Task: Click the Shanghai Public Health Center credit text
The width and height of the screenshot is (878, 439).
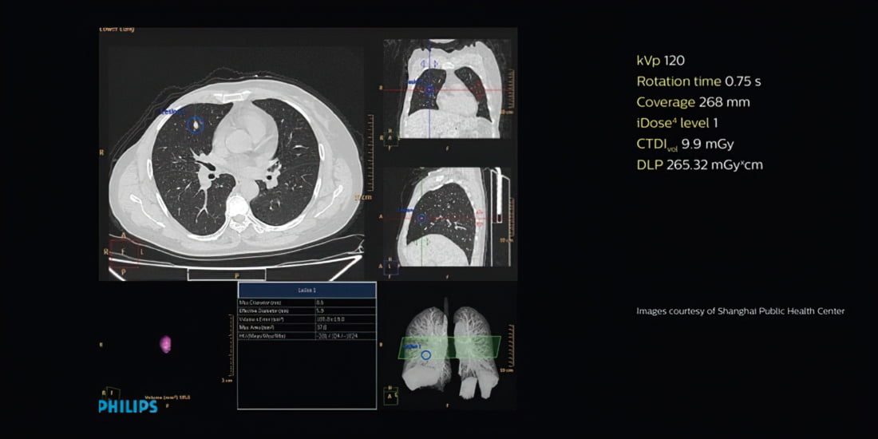Action: click(740, 311)
